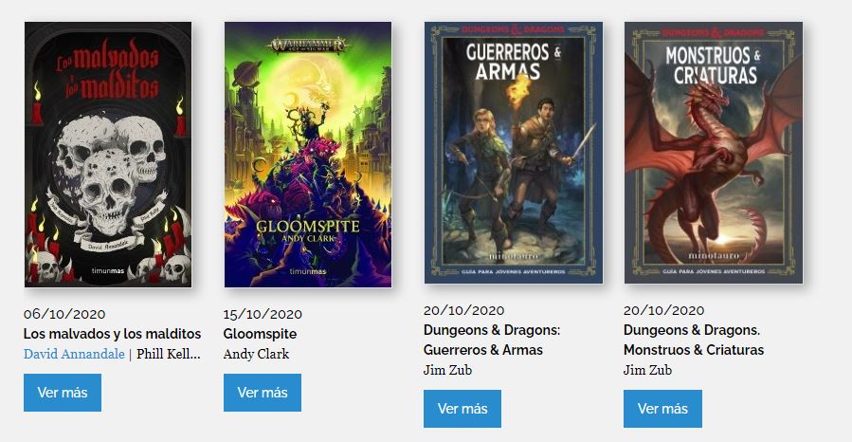The image size is (852, 442).
Task: Click Ver más under Los malvados y los malditos
Action: coord(63,393)
